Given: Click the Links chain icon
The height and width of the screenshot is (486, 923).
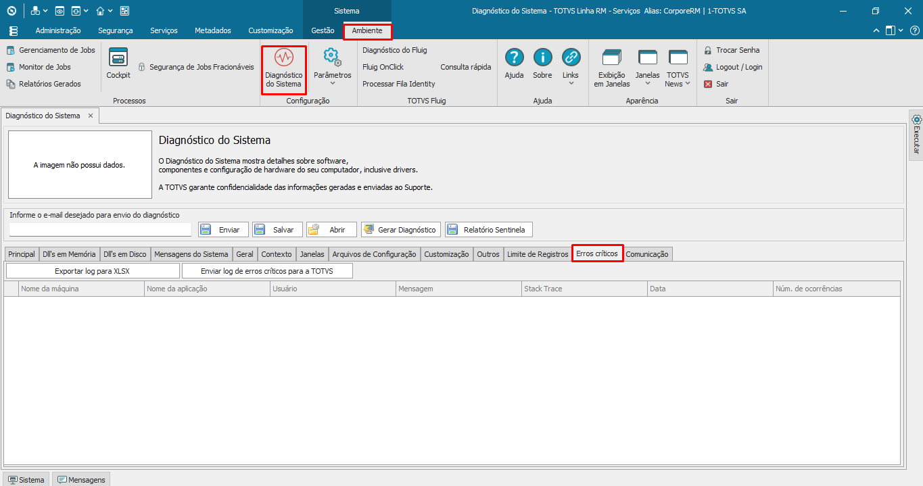Looking at the screenshot, I should pos(571,57).
